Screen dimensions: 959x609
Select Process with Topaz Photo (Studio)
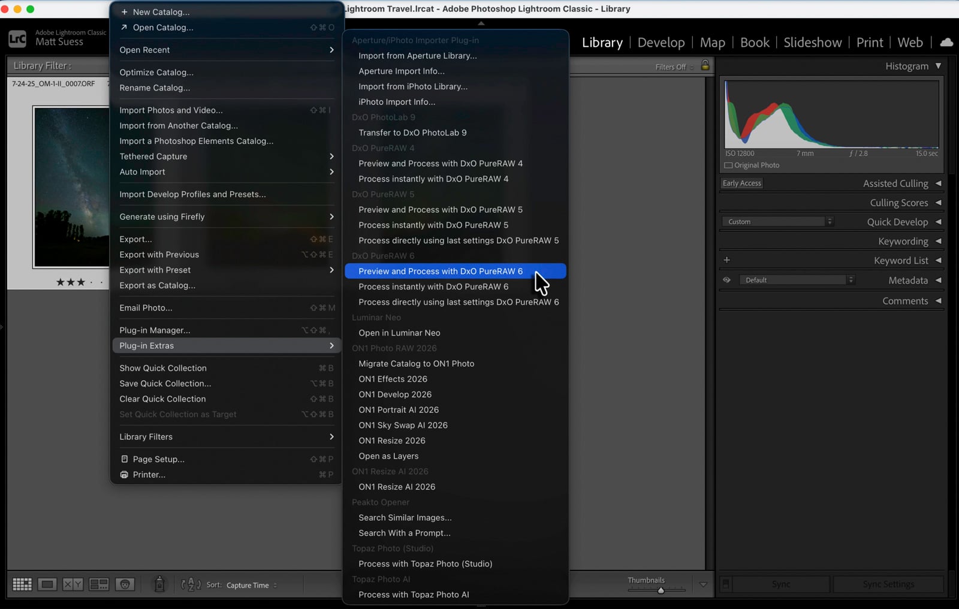click(x=456, y=564)
